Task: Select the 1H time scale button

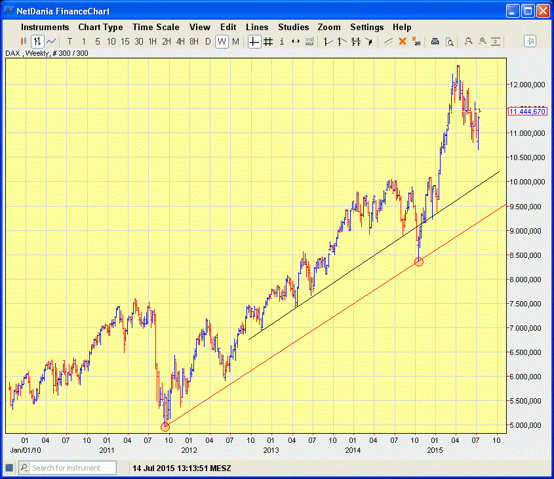Action: click(153, 41)
